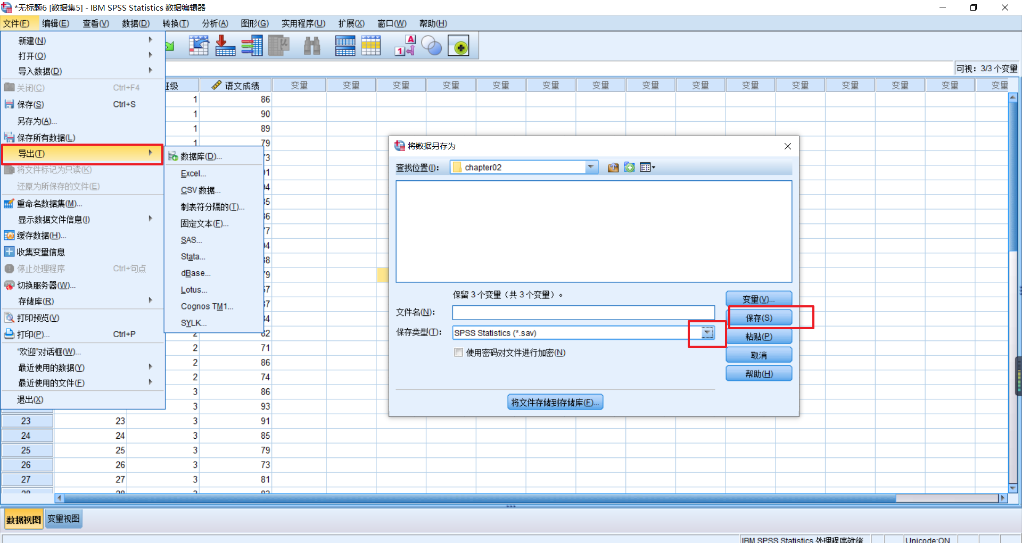Open the file list view mode dropdown
The image size is (1022, 543).
pyautogui.click(x=647, y=168)
